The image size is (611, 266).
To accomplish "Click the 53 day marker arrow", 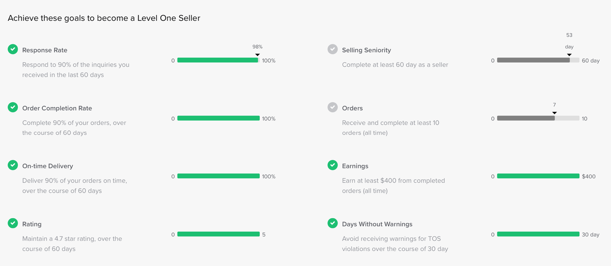I will tap(569, 54).
